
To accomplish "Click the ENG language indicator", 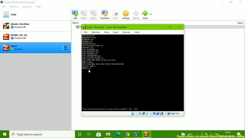I will click(x=217, y=134).
